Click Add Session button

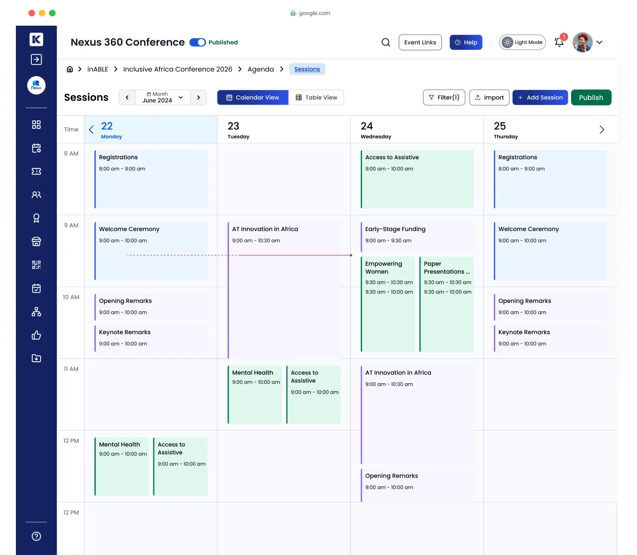[540, 98]
